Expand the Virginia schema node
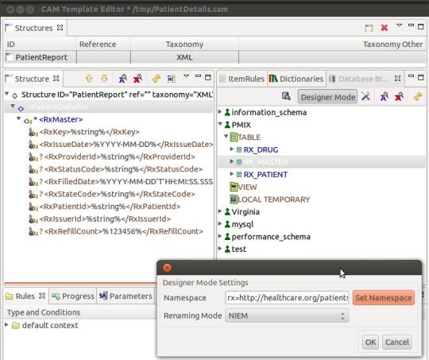Viewport: 429px width, 360px height. tap(220, 211)
